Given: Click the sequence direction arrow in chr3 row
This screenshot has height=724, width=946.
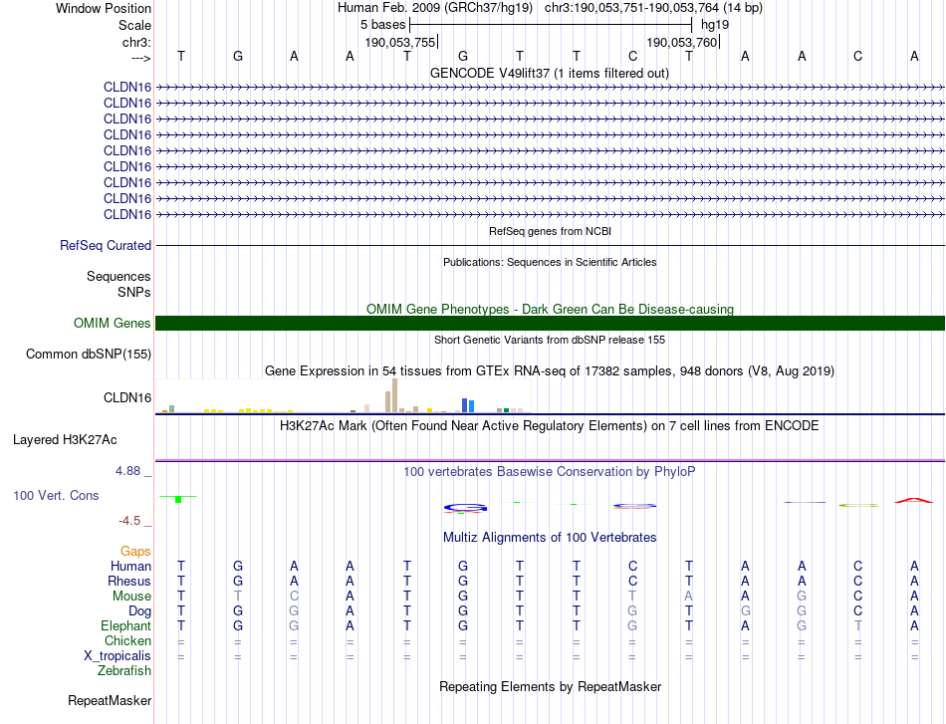Looking at the screenshot, I should (141, 58).
